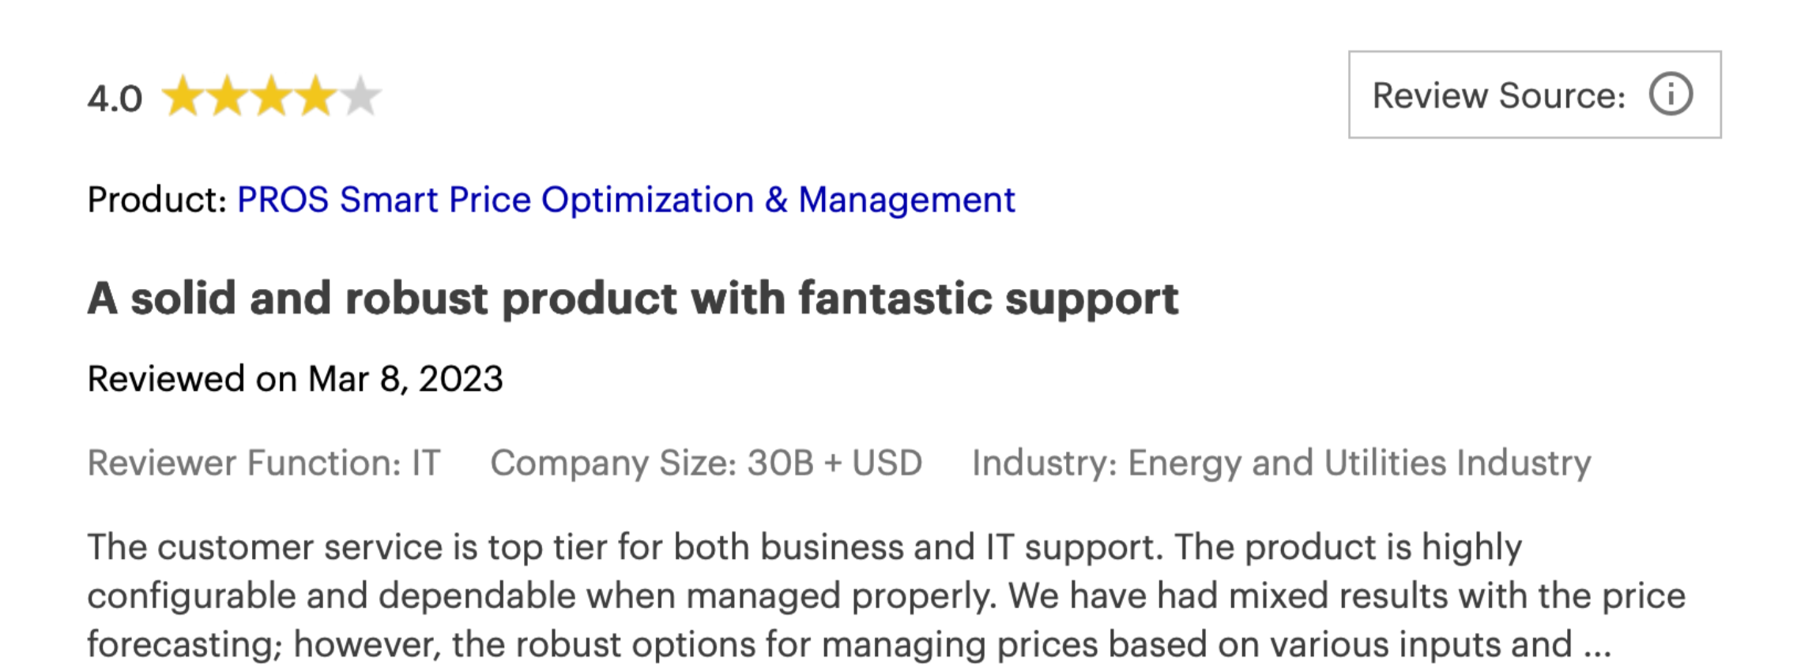Click the fourth gold rating star

click(316, 96)
